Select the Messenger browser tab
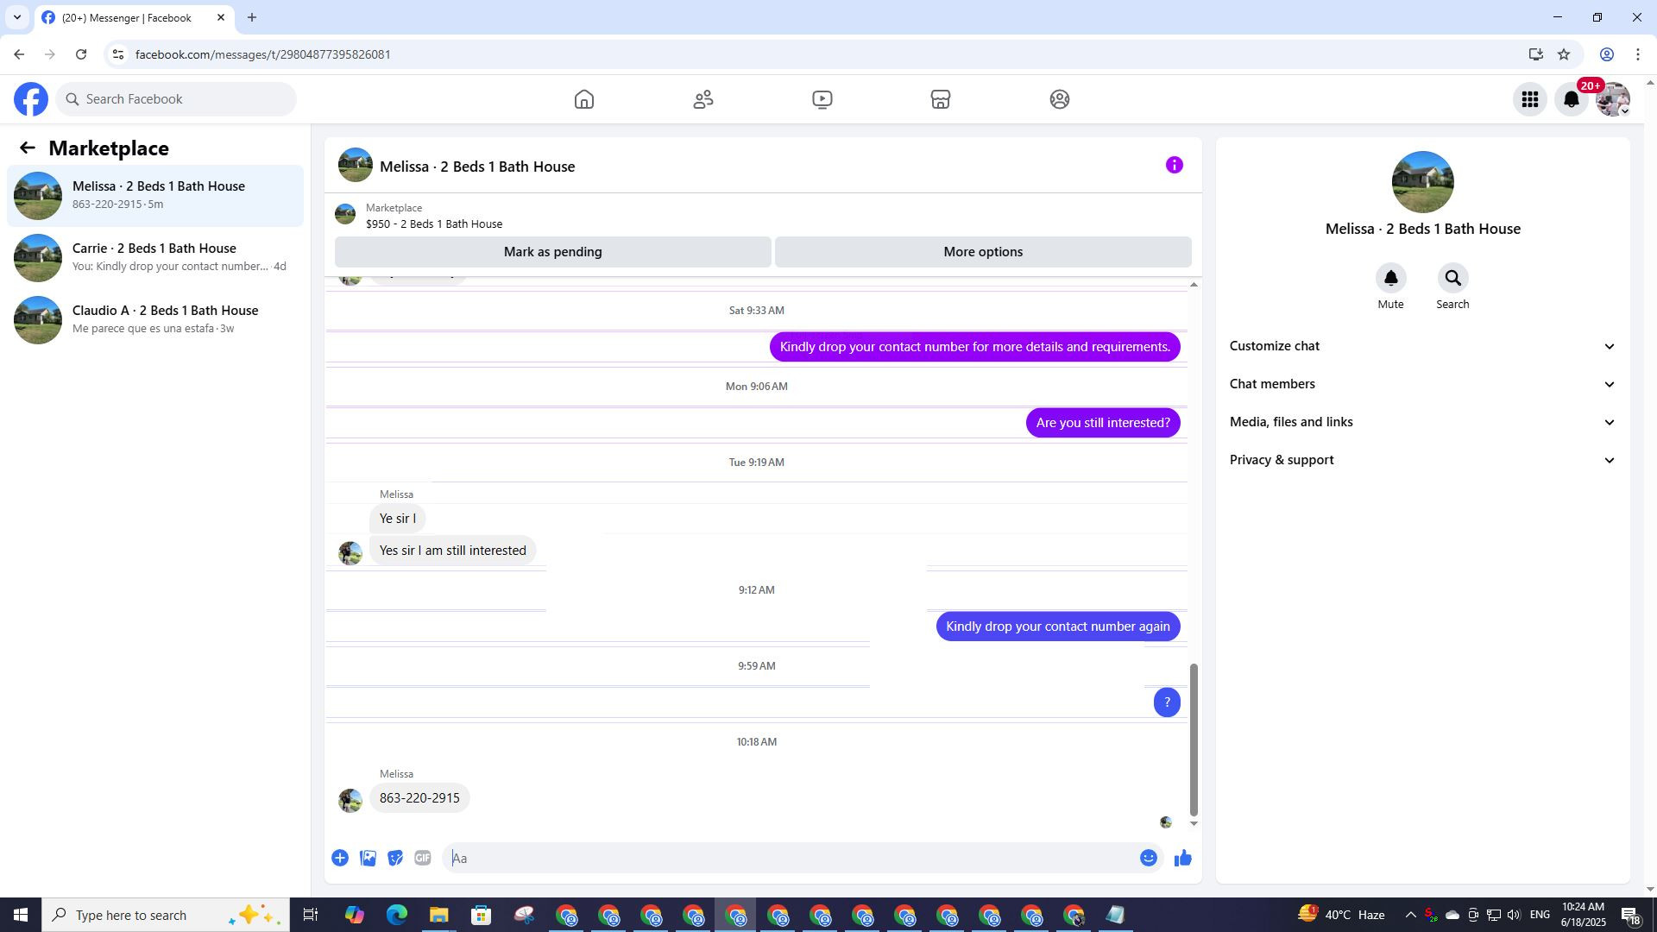Screen dimensions: 1657x932 pos(134,17)
